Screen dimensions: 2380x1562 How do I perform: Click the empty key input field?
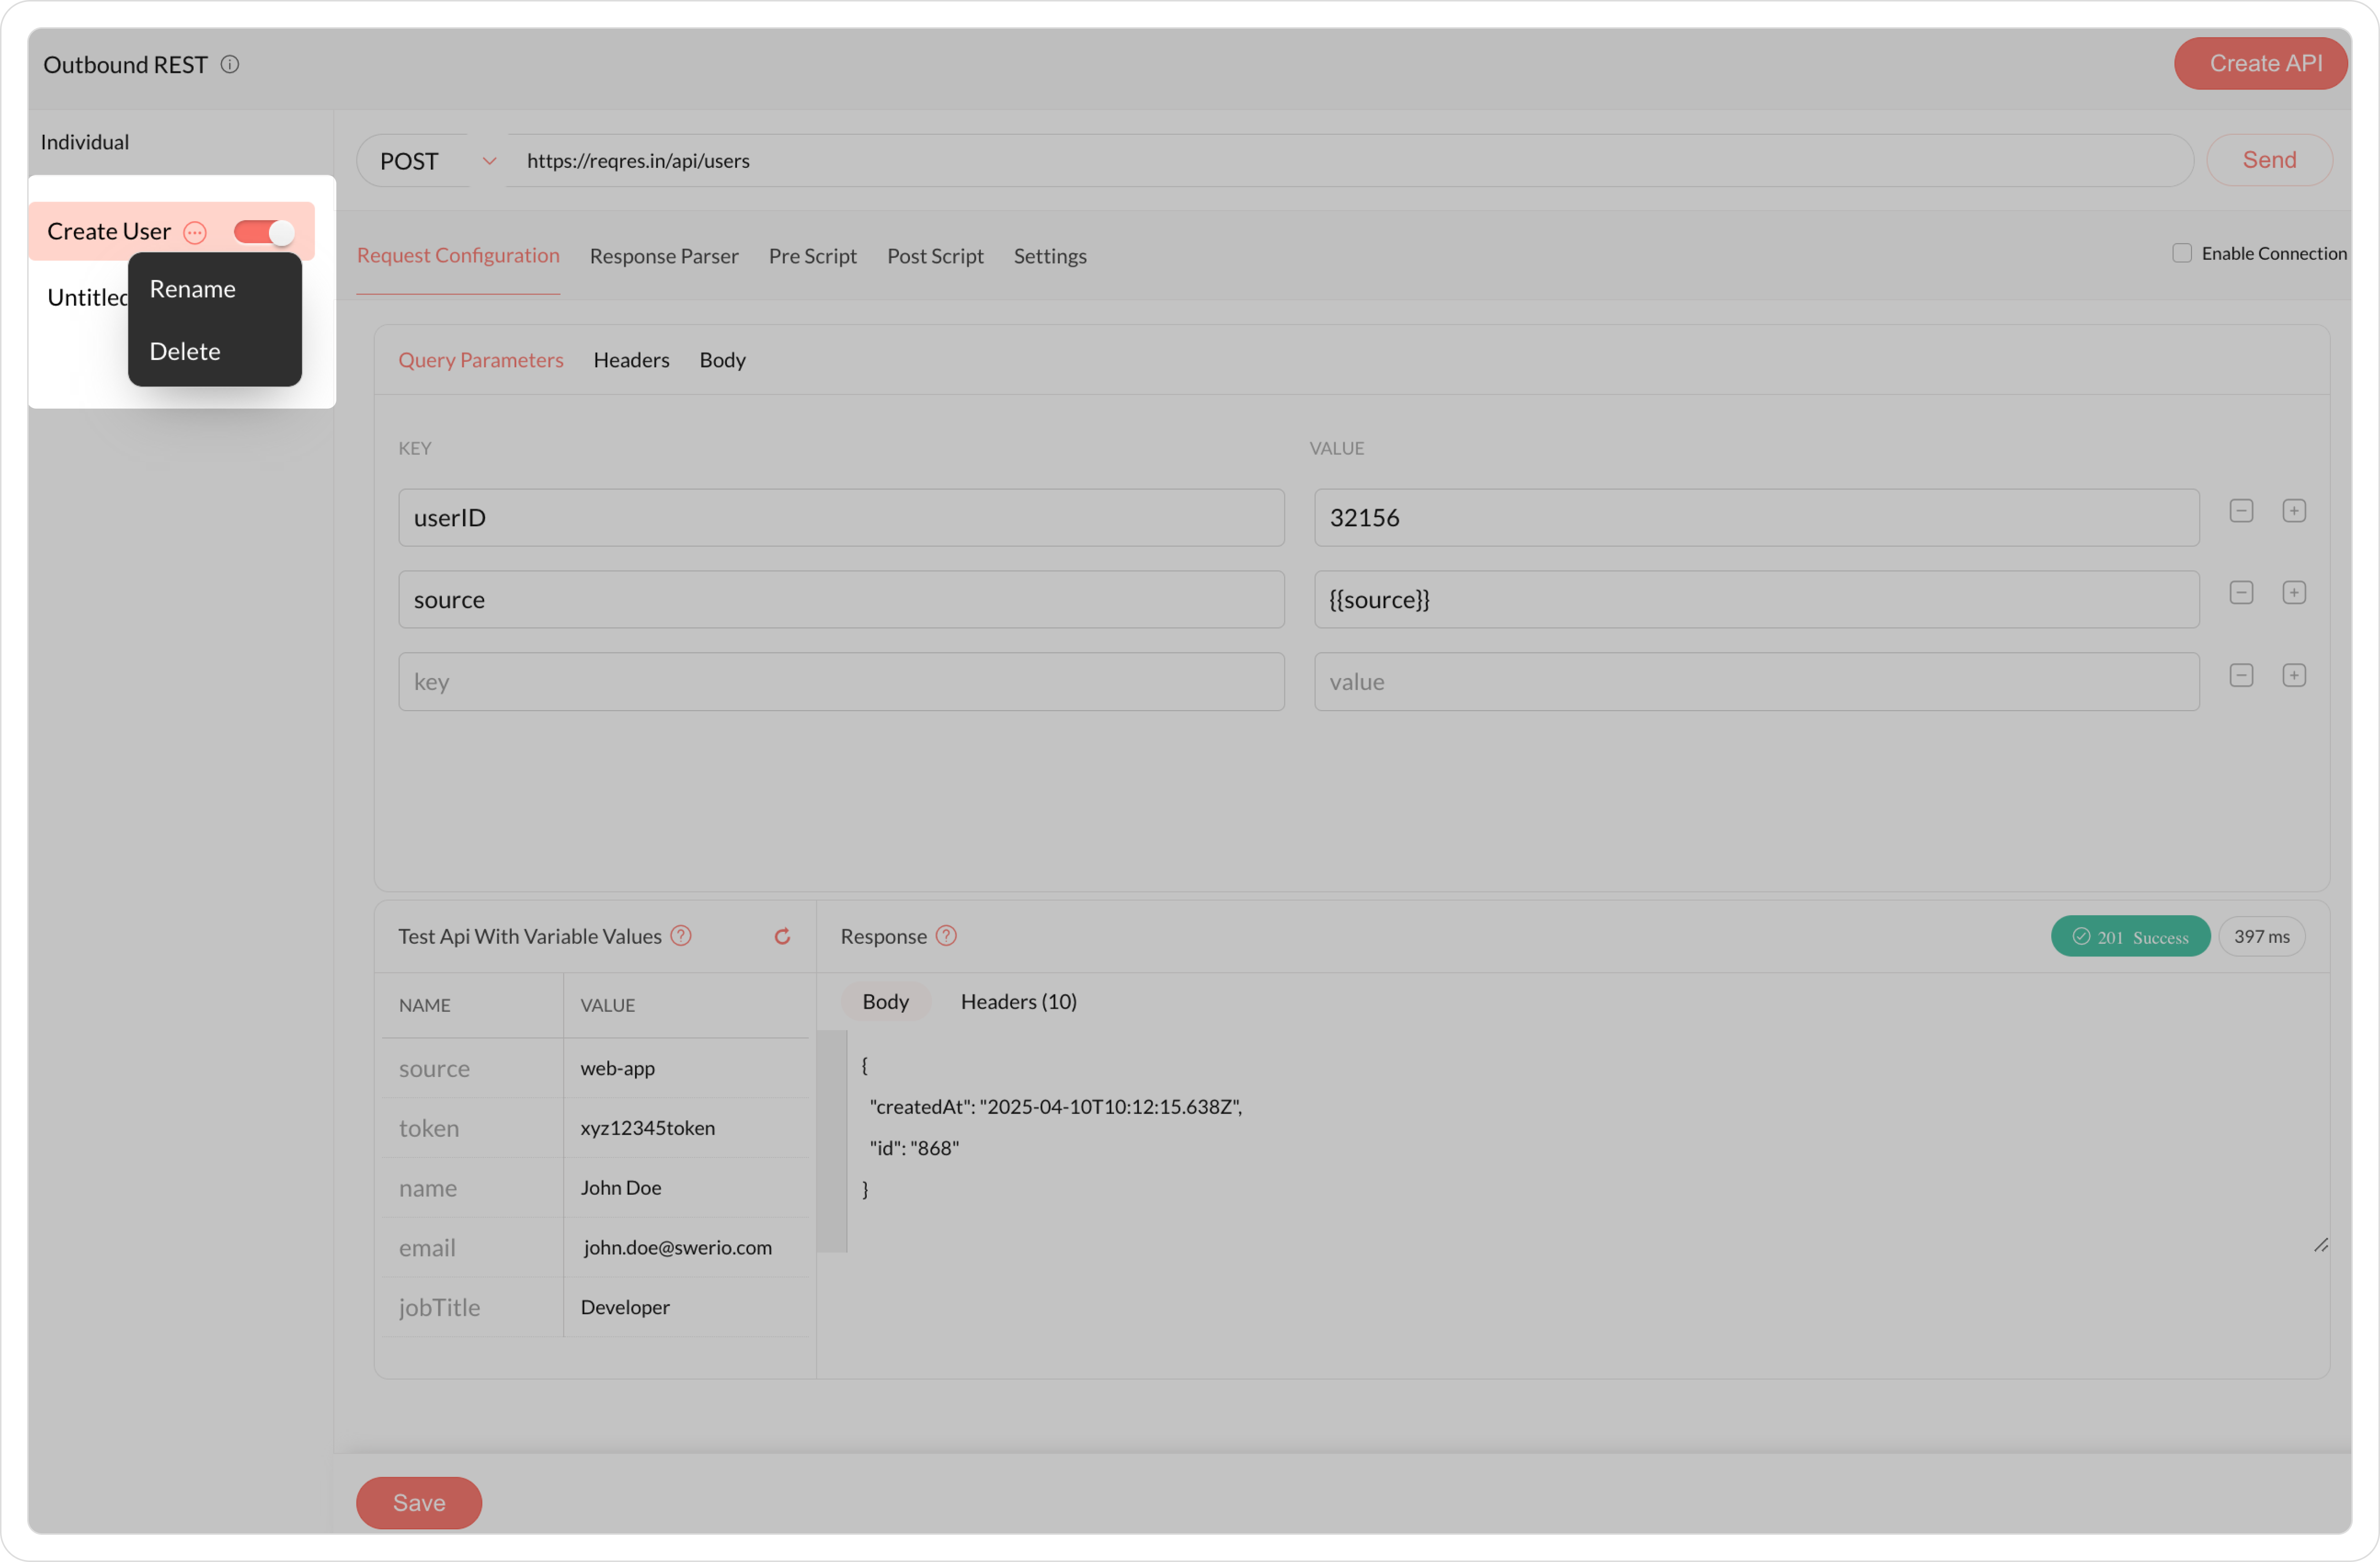(x=840, y=681)
